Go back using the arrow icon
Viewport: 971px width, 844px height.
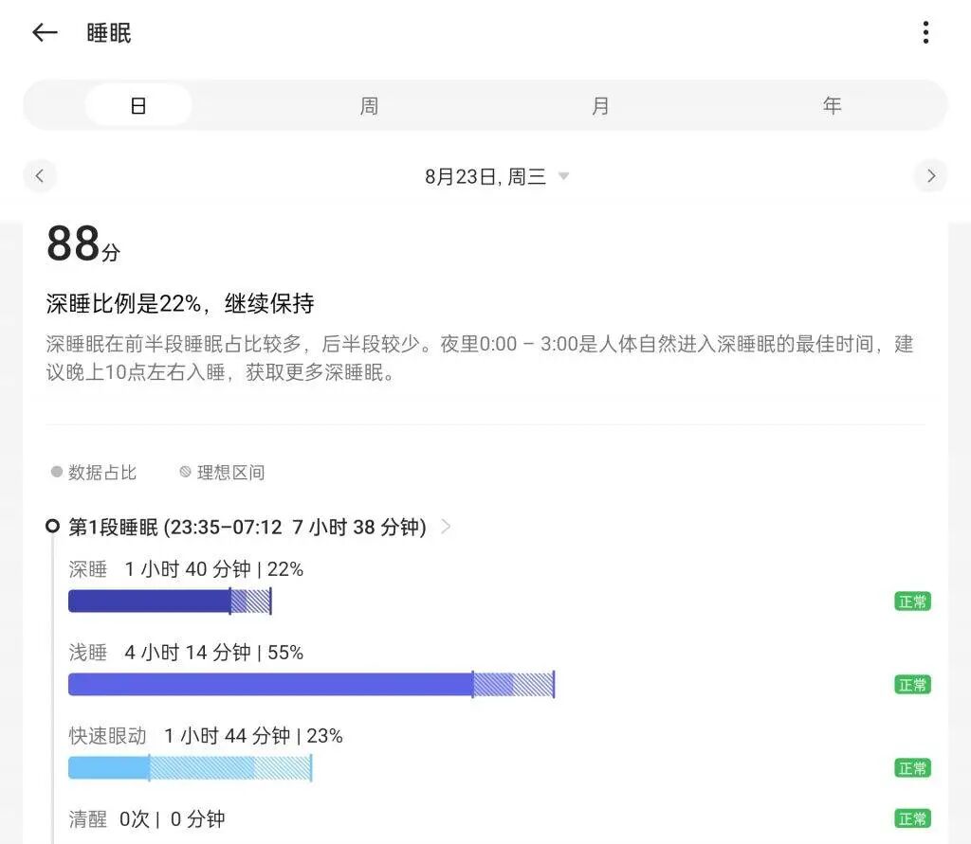[x=45, y=32]
